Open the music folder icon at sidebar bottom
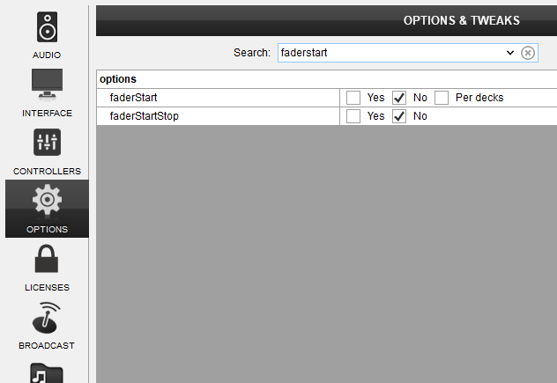557x383 pixels. (x=47, y=372)
